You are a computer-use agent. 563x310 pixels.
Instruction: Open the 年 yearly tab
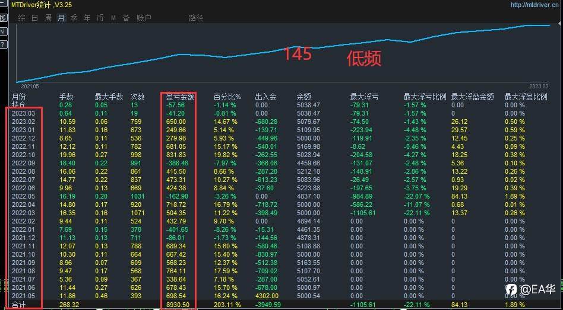[x=87, y=18]
